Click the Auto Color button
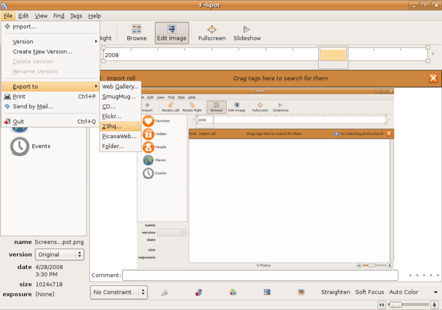 (403, 292)
